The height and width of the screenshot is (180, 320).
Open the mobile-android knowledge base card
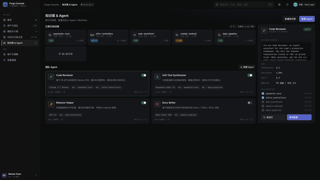pyautogui.click(x=193, y=37)
